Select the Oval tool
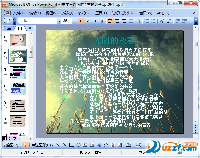The width and height of the screenshot is (200, 158). click(79, 145)
